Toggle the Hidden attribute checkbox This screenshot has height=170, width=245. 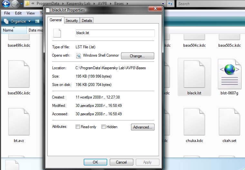(x=103, y=127)
